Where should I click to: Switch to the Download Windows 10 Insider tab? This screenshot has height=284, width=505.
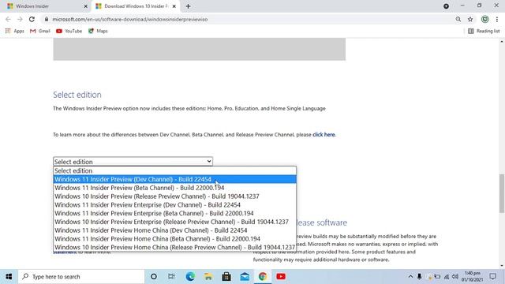tap(135, 6)
